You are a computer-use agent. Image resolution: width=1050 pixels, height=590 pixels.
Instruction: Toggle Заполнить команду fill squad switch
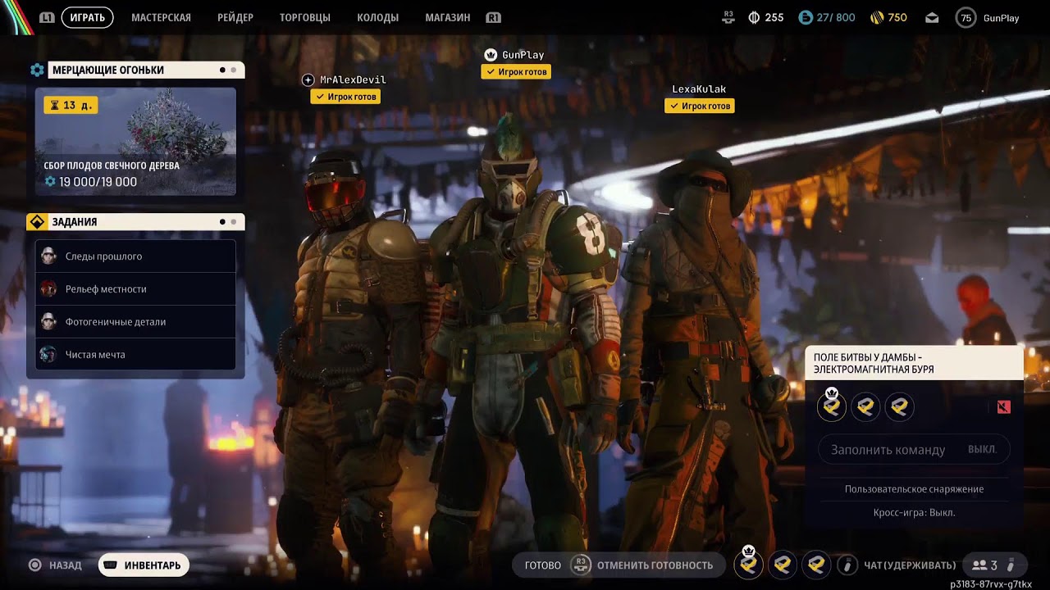(x=914, y=450)
